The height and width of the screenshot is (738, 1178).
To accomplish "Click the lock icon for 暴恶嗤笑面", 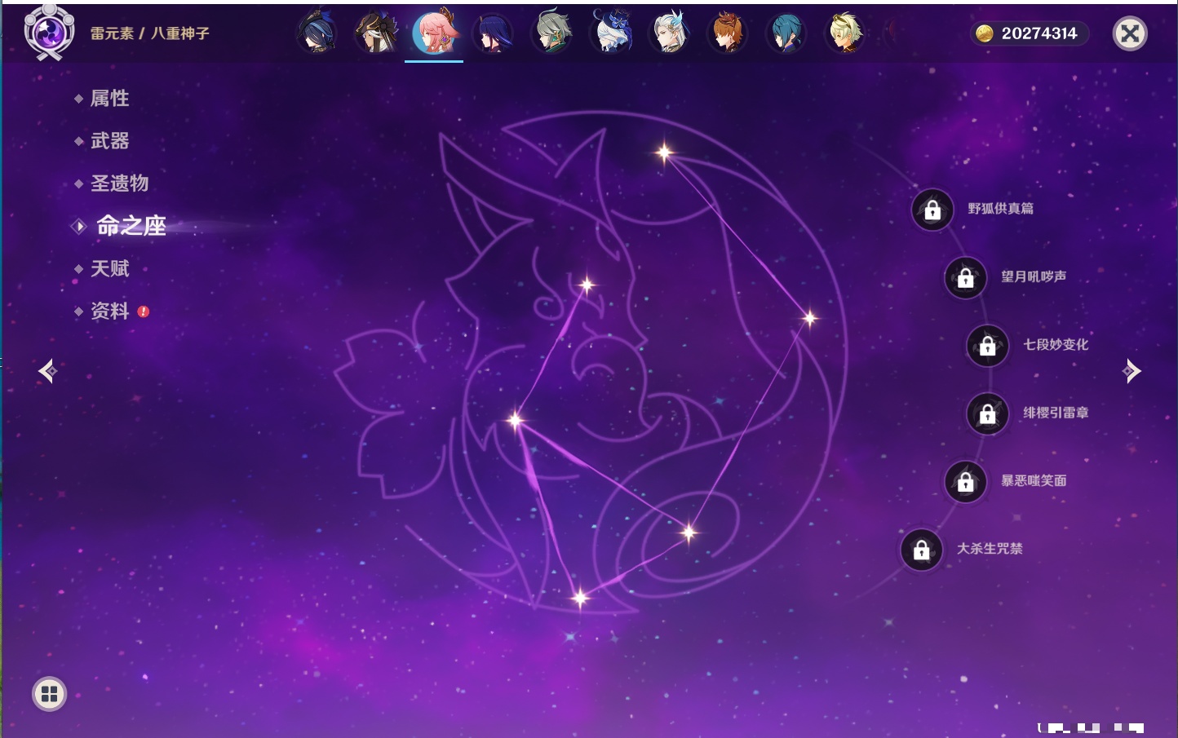I will pos(966,482).
